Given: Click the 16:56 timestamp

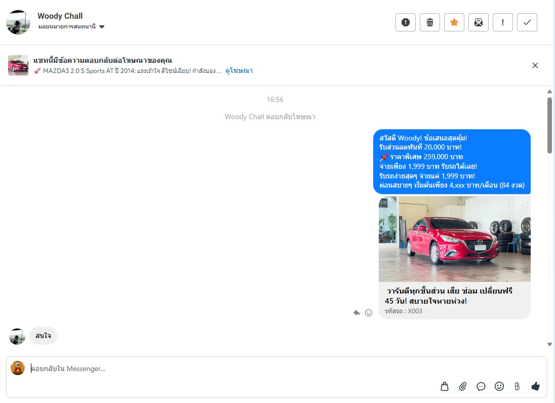Looking at the screenshot, I should 275,99.
